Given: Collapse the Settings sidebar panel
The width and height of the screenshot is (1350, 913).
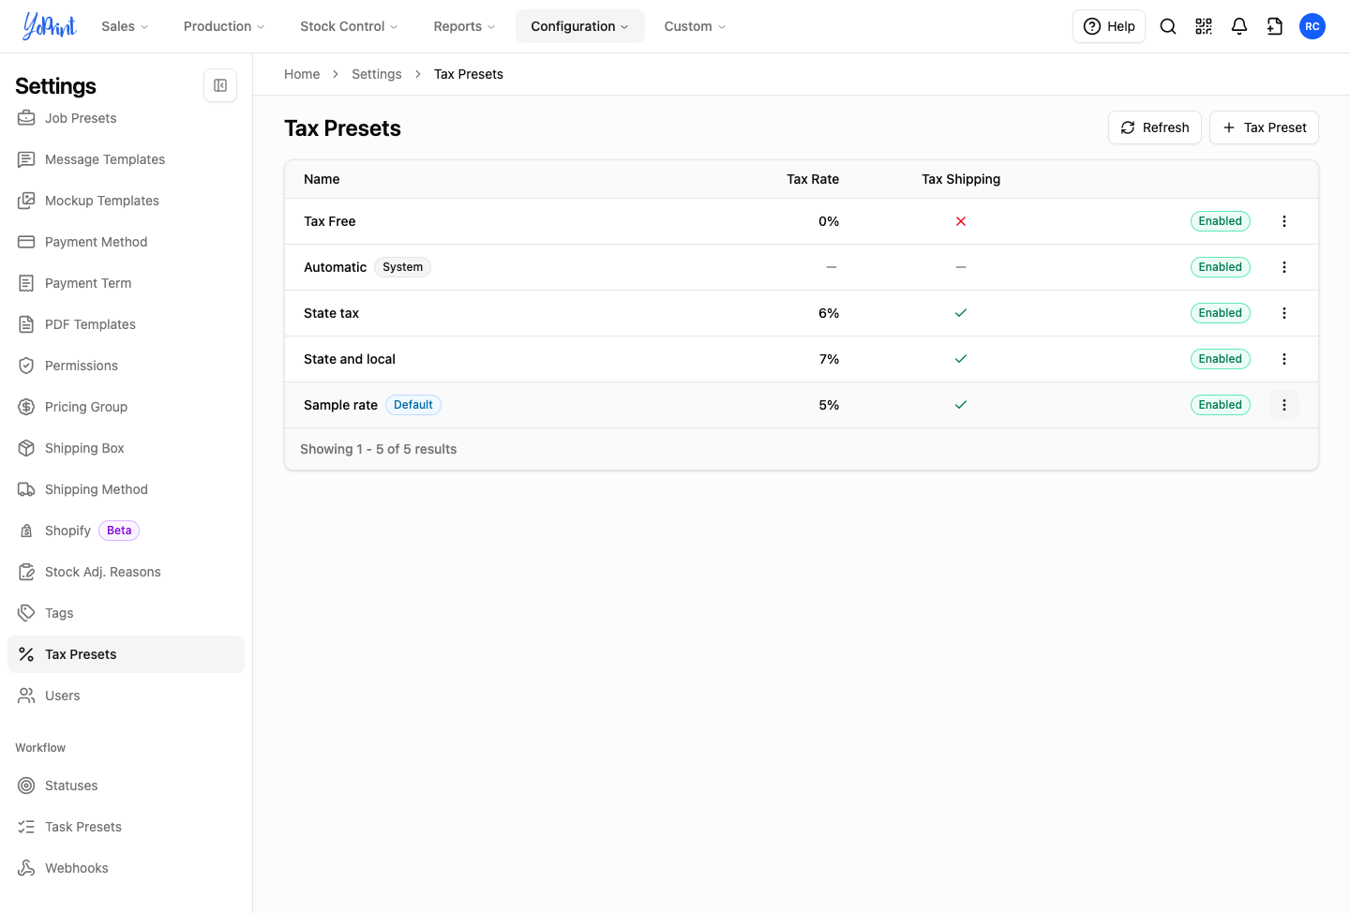Looking at the screenshot, I should click(x=220, y=85).
